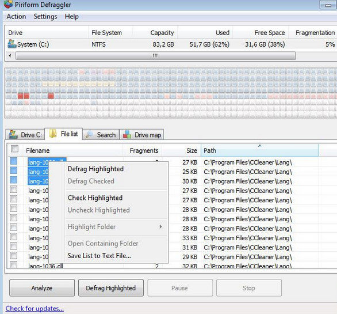
Task: Click the left arrow of the drive list scrollbar
Action: coord(10,56)
